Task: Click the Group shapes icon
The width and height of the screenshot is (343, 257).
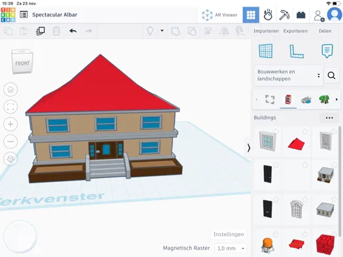Action: [x=175, y=31]
